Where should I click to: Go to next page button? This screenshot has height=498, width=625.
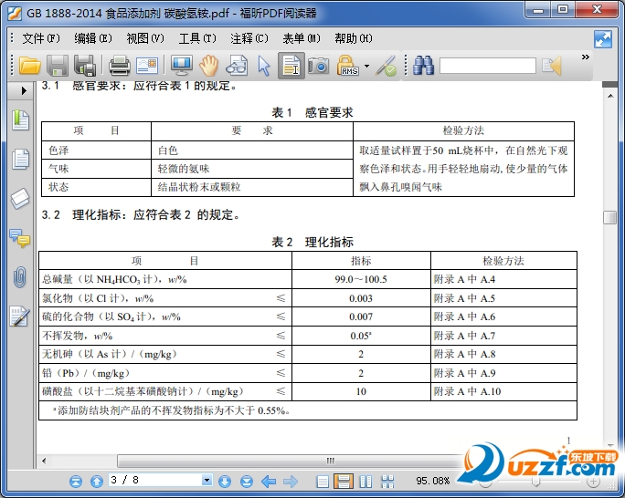click(225, 482)
